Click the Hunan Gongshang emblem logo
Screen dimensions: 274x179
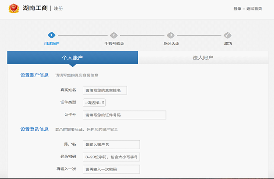pyautogui.click(x=14, y=8)
